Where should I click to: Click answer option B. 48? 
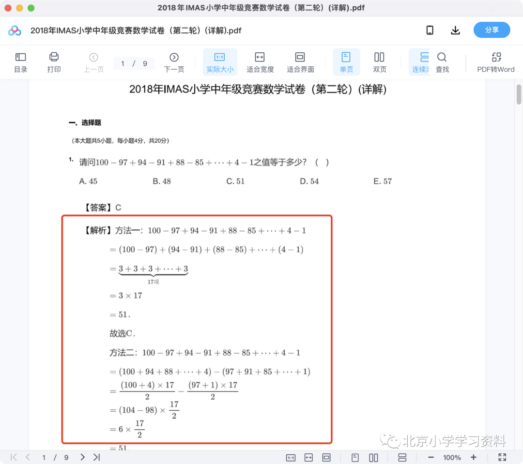(162, 181)
